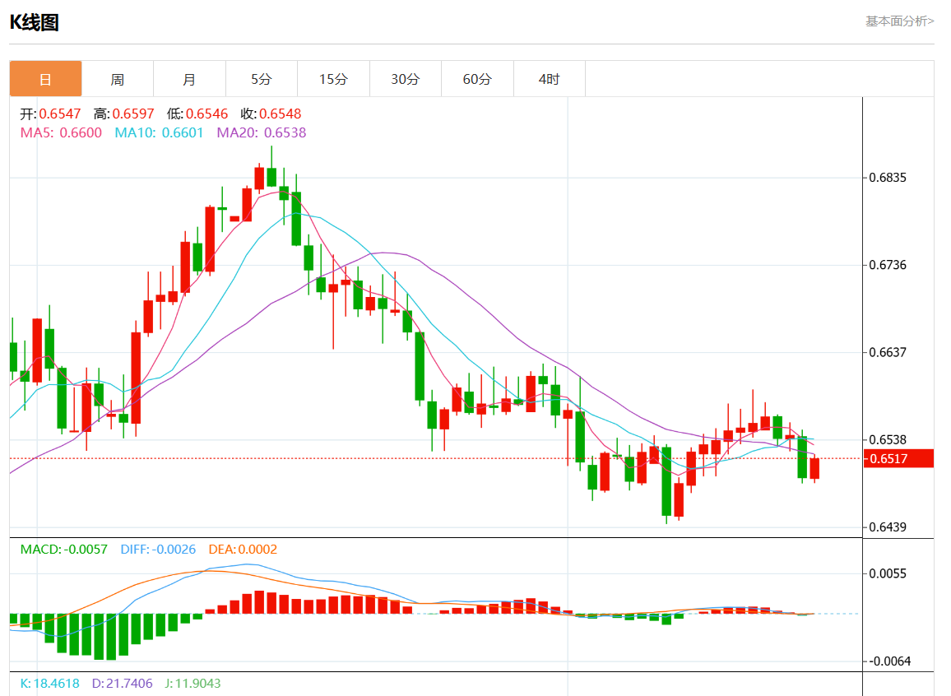Click the last red candlestick on the chart
This screenshot has height=696, width=951.
pyautogui.click(x=814, y=468)
